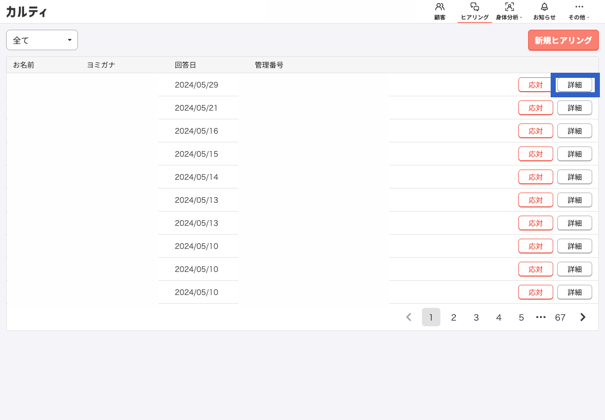Expand the その他 more menu

pyautogui.click(x=579, y=12)
